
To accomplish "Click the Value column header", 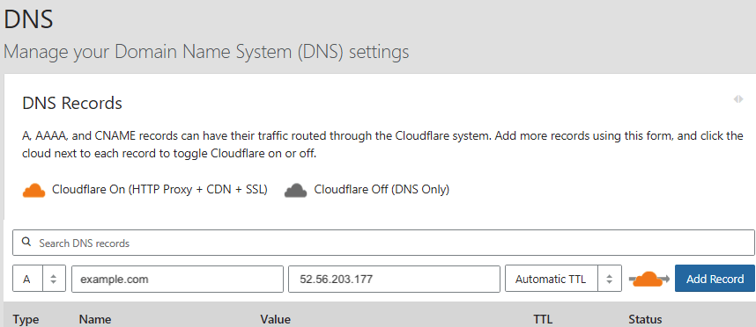I will pyautogui.click(x=275, y=319).
